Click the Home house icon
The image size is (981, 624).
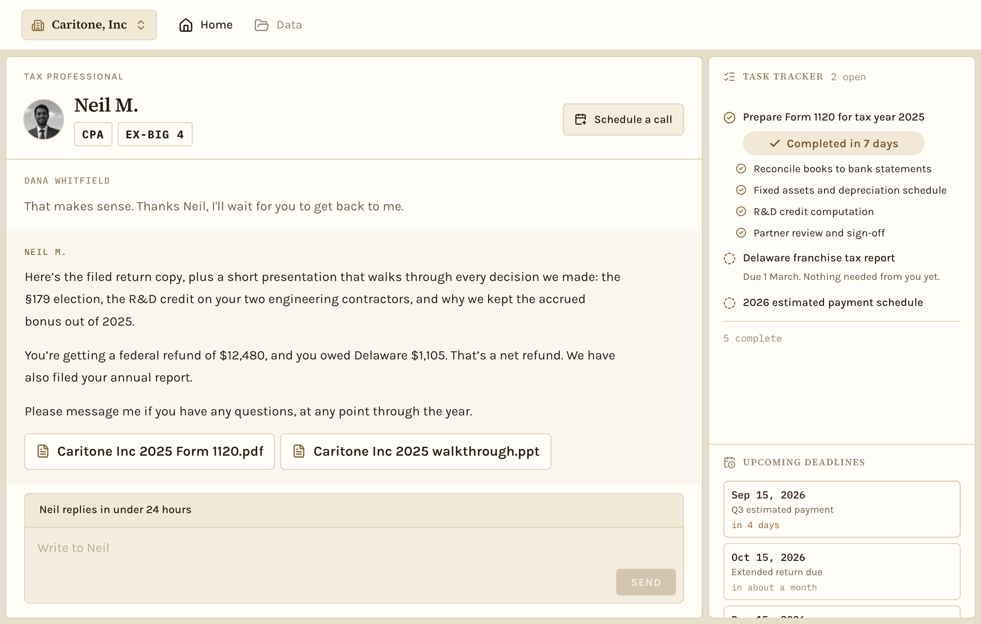pyautogui.click(x=186, y=25)
